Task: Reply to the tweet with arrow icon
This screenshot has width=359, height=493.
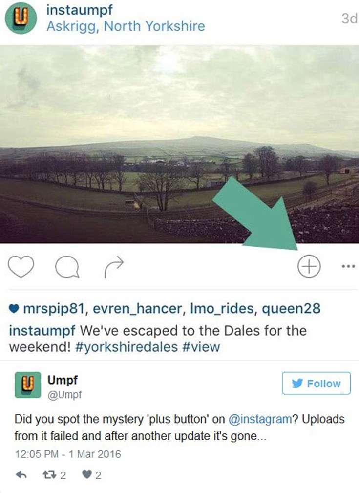Action: [x=21, y=475]
